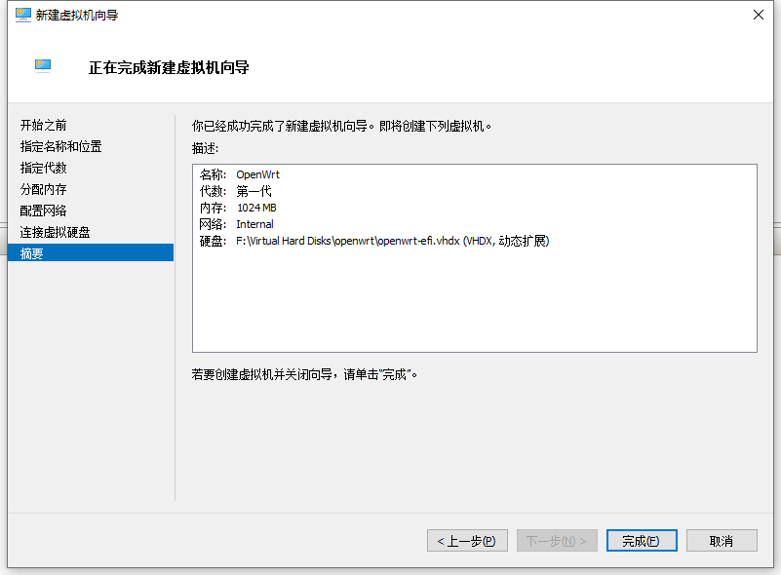This screenshot has width=781, height=575.
Task: Click the virtual machine icon in the header
Action: (43, 66)
